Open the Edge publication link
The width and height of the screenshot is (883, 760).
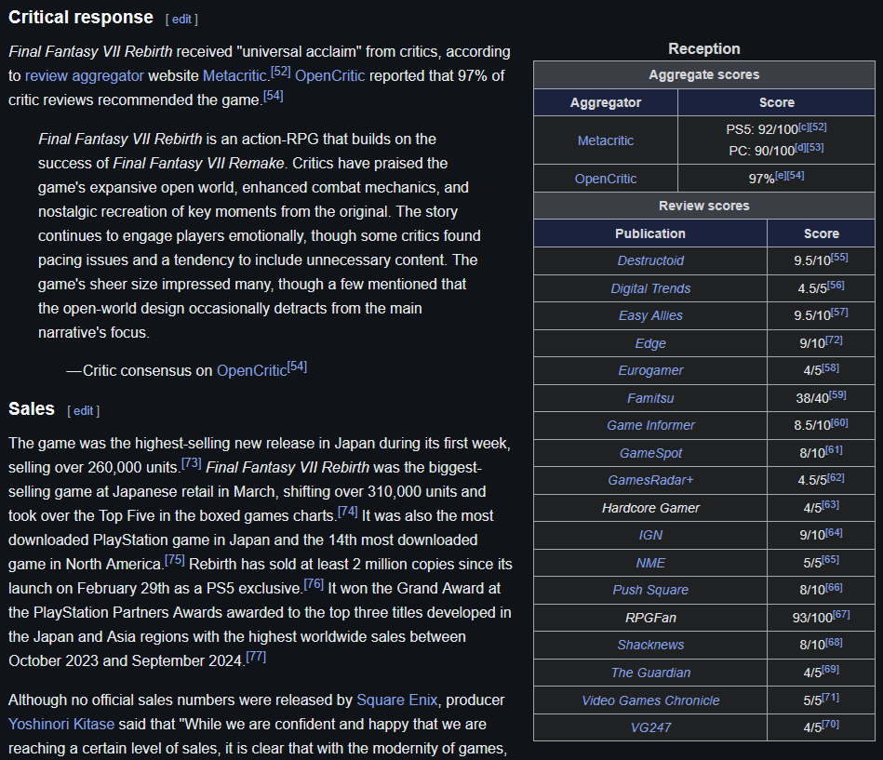click(x=650, y=343)
